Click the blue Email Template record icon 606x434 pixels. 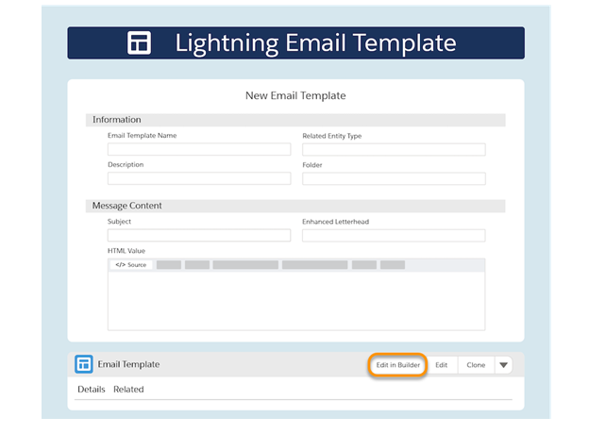click(x=84, y=364)
